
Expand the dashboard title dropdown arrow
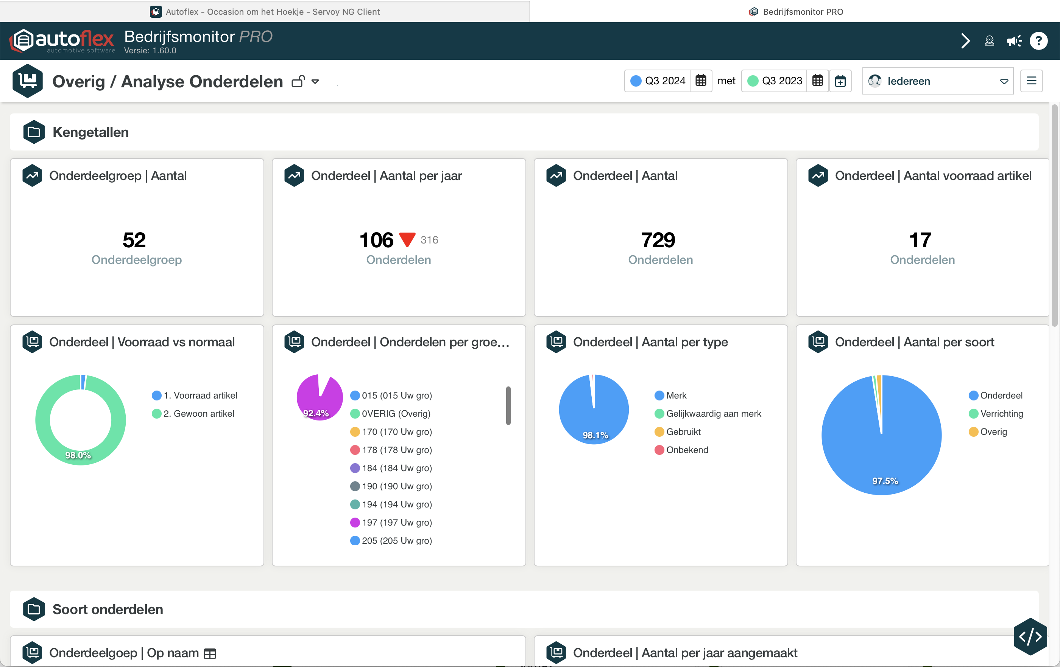point(315,81)
